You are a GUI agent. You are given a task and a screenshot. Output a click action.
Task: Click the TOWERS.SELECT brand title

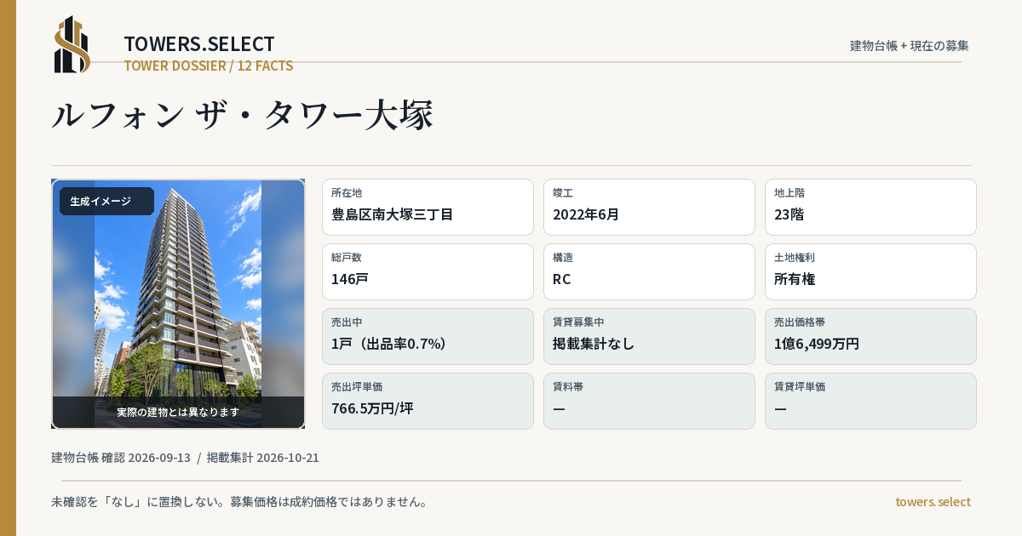(199, 44)
